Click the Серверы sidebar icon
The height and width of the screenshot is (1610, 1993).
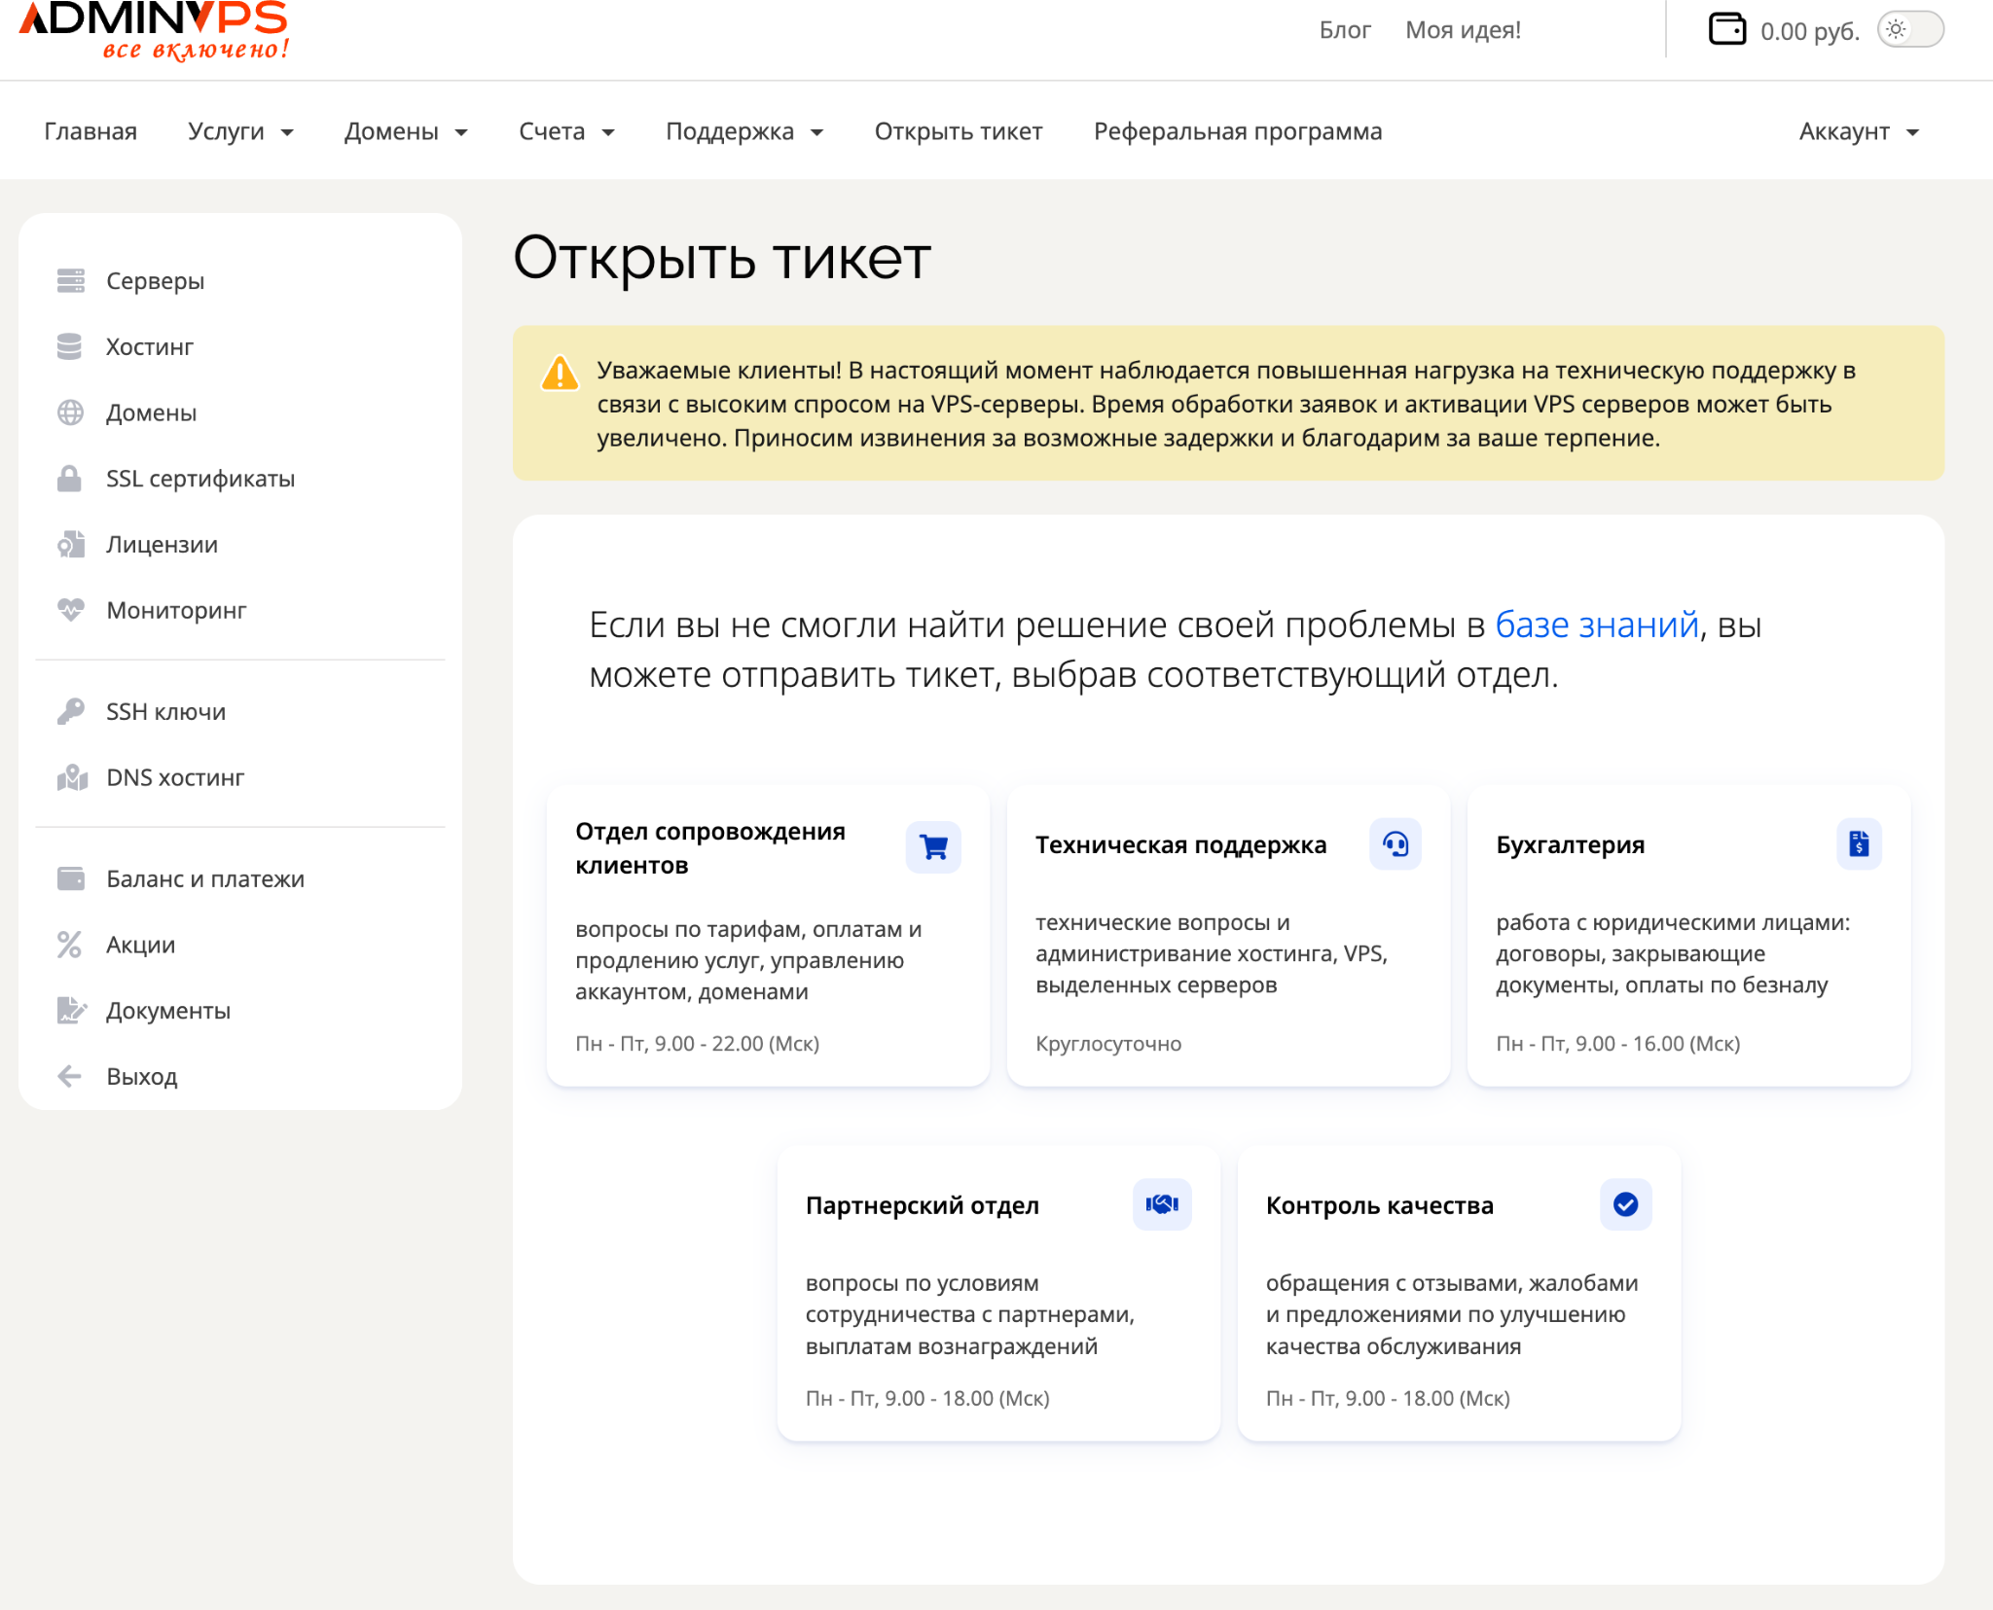pyautogui.click(x=70, y=281)
